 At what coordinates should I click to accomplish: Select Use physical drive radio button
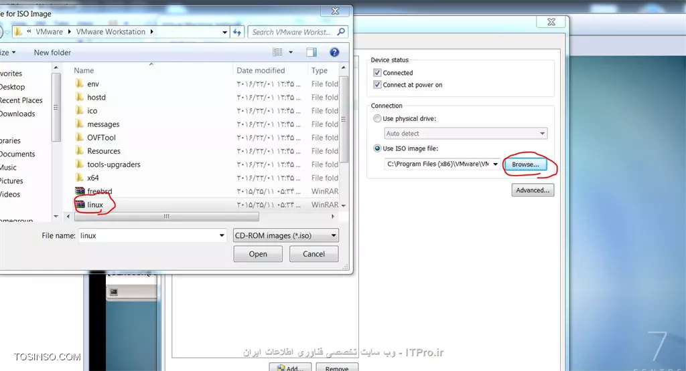(377, 118)
